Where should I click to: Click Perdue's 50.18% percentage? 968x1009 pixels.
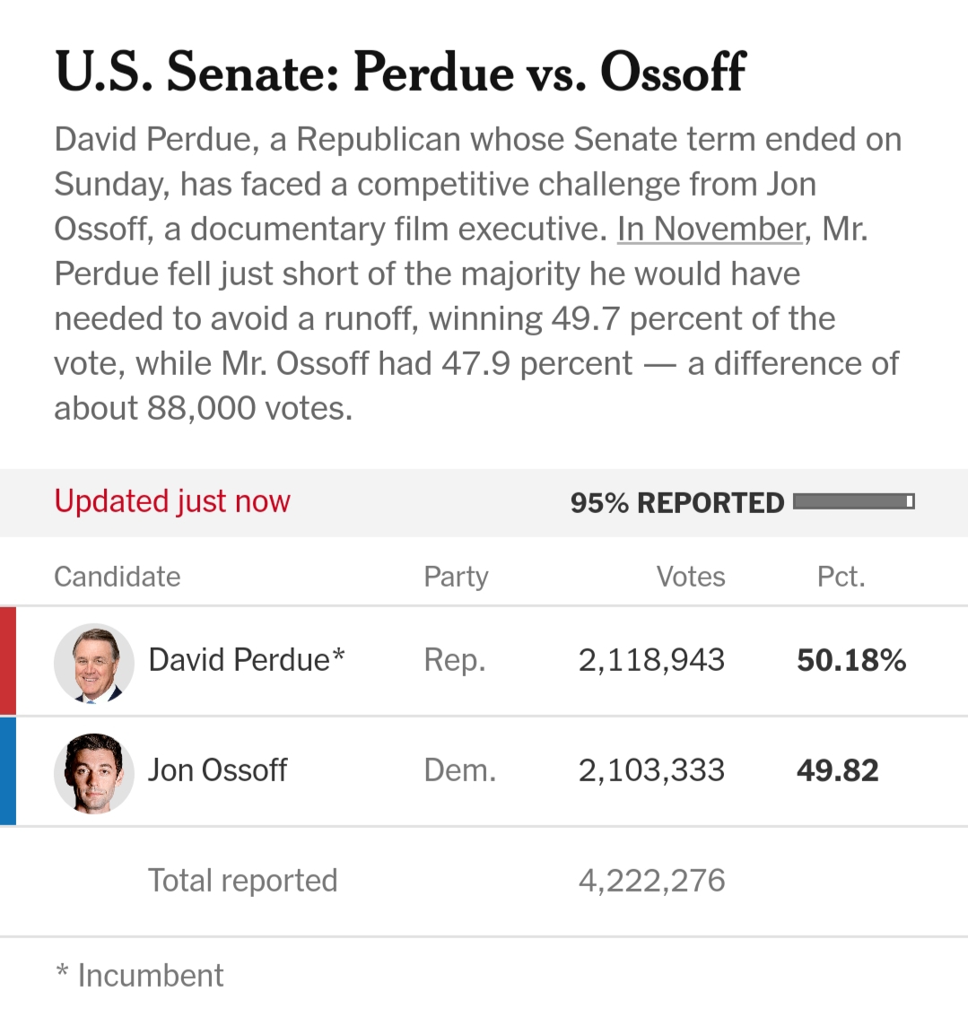click(x=851, y=660)
